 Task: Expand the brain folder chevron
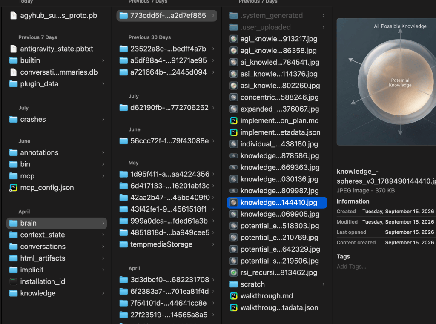[x=103, y=223]
